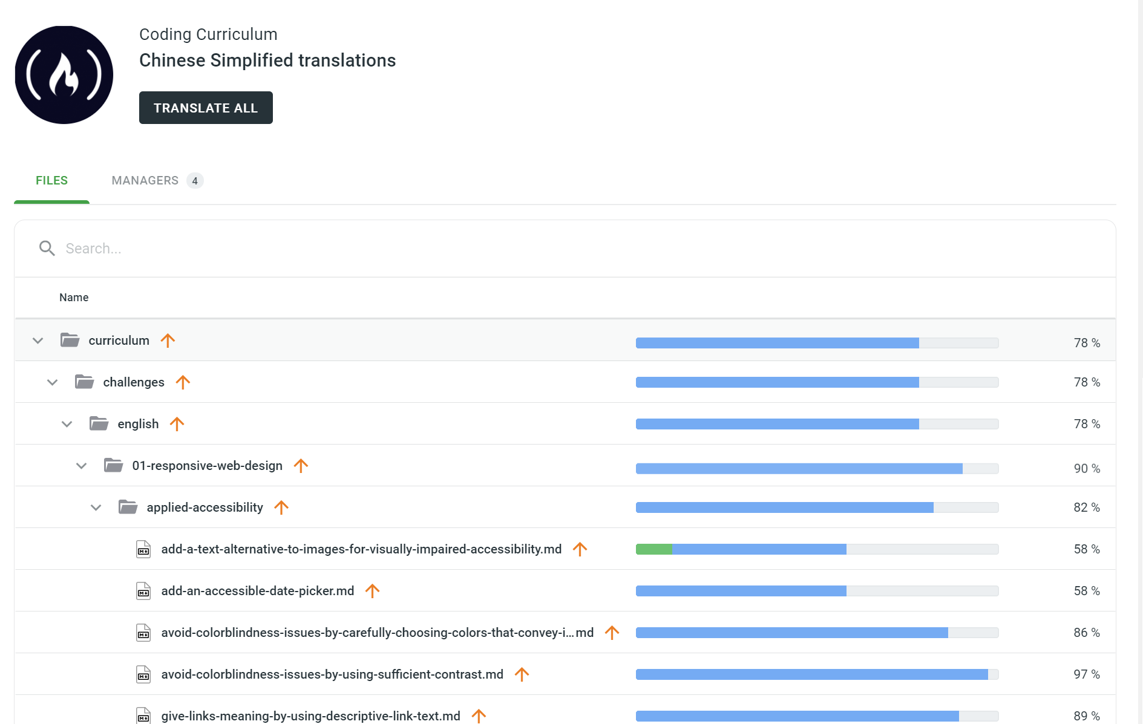Collapse the curriculum folder chevron
The width and height of the screenshot is (1143, 724).
[38, 341]
